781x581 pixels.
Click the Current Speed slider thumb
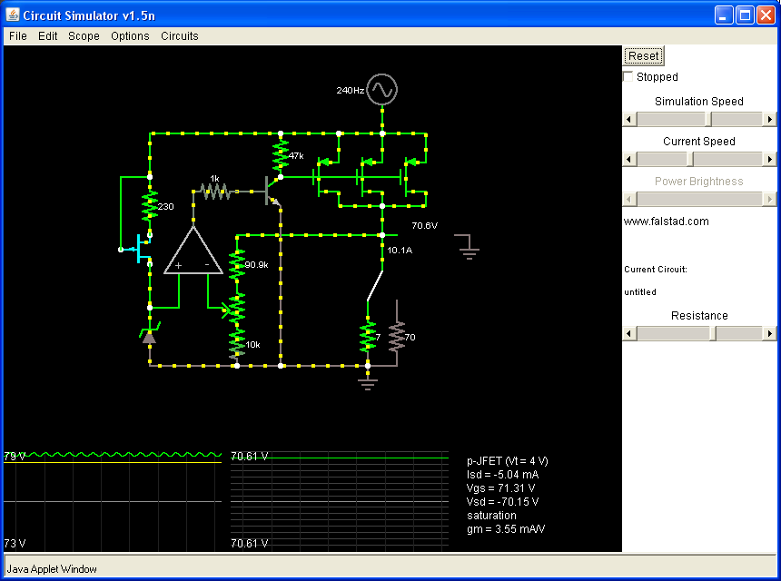[690, 159]
